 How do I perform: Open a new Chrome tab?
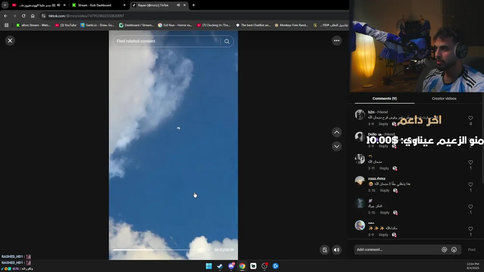click(194, 5)
